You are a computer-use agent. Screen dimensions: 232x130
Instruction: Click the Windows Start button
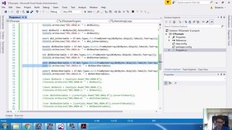pos(5,126)
